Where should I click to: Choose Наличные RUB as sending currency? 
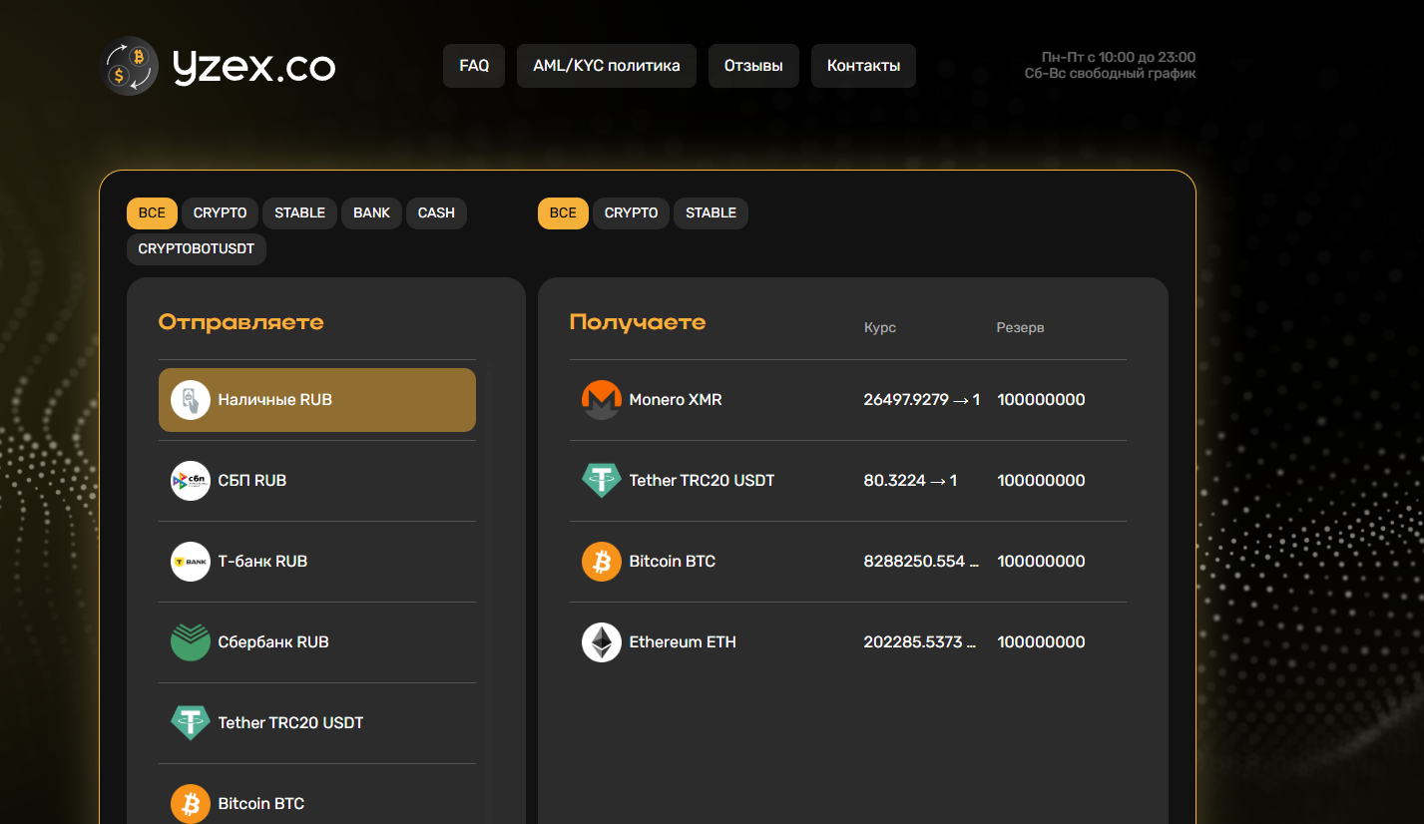pos(317,400)
